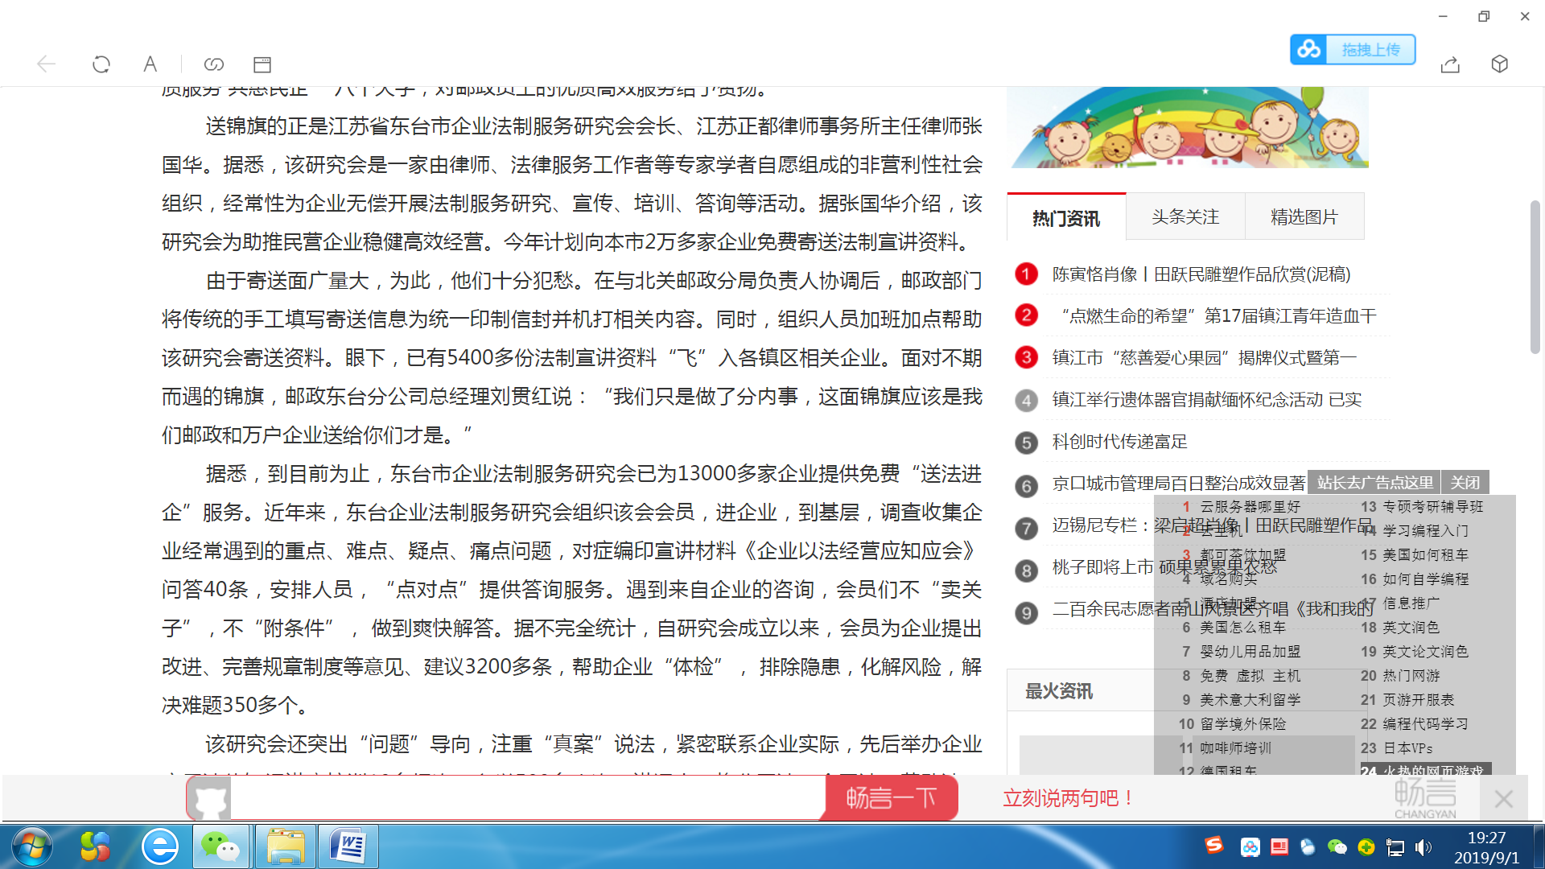
Task: Click the page vertical scrollbar thumb
Action: point(1535,276)
